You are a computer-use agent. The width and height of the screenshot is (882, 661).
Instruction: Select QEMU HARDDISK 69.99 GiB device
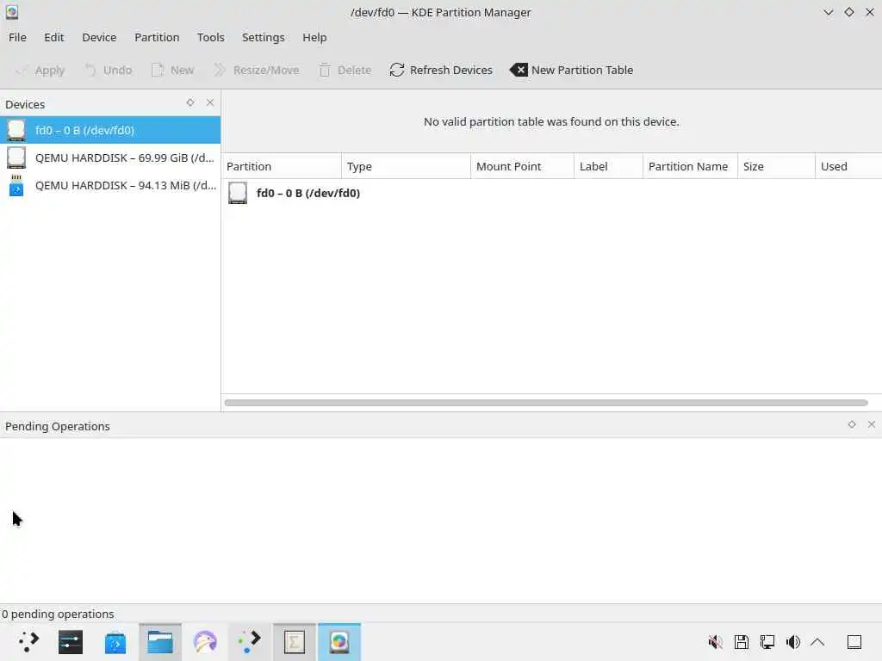point(110,158)
